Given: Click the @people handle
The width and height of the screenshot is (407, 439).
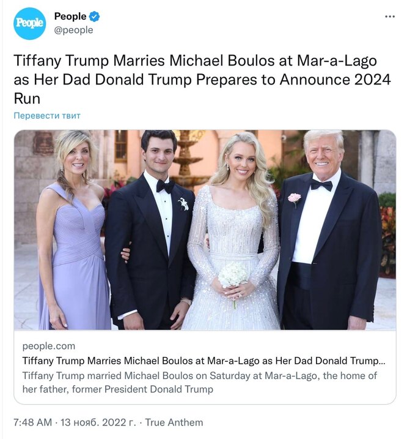Looking at the screenshot, I should [73, 30].
